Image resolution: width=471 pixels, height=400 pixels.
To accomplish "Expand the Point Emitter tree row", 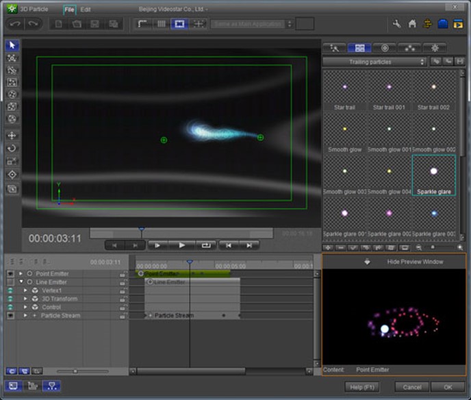I will (x=21, y=274).
